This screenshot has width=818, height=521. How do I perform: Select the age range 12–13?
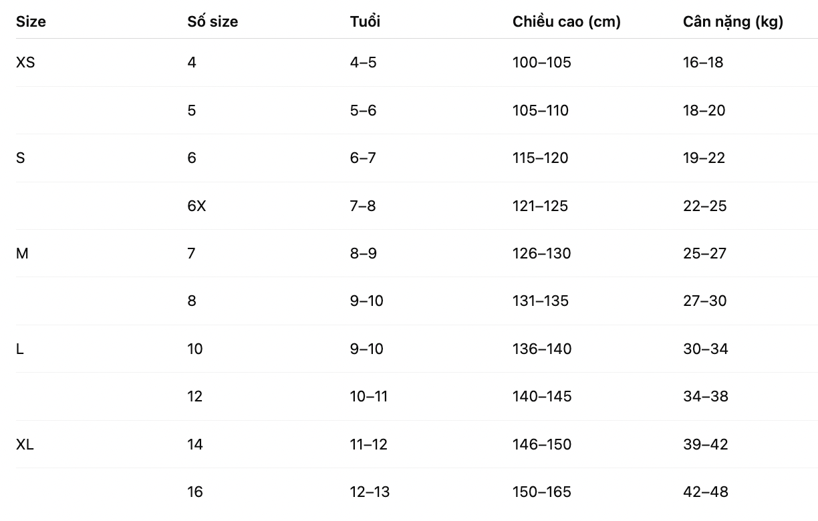point(370,492)
